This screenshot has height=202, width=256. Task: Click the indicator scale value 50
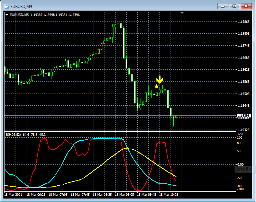239,151
